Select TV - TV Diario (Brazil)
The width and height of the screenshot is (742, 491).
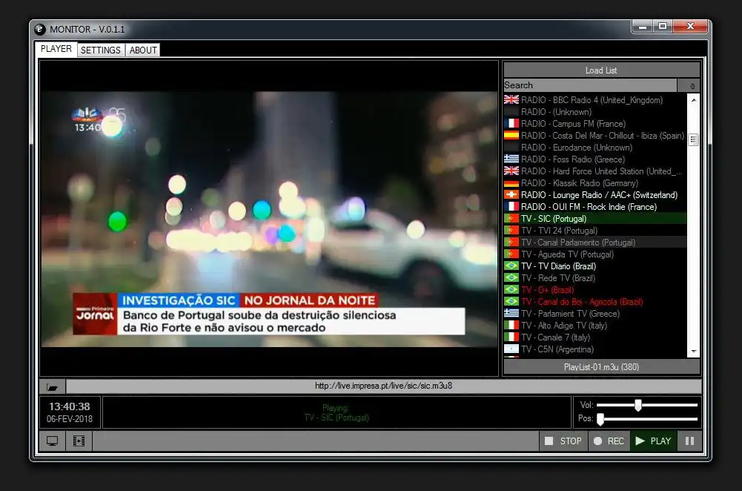[595, 266]
